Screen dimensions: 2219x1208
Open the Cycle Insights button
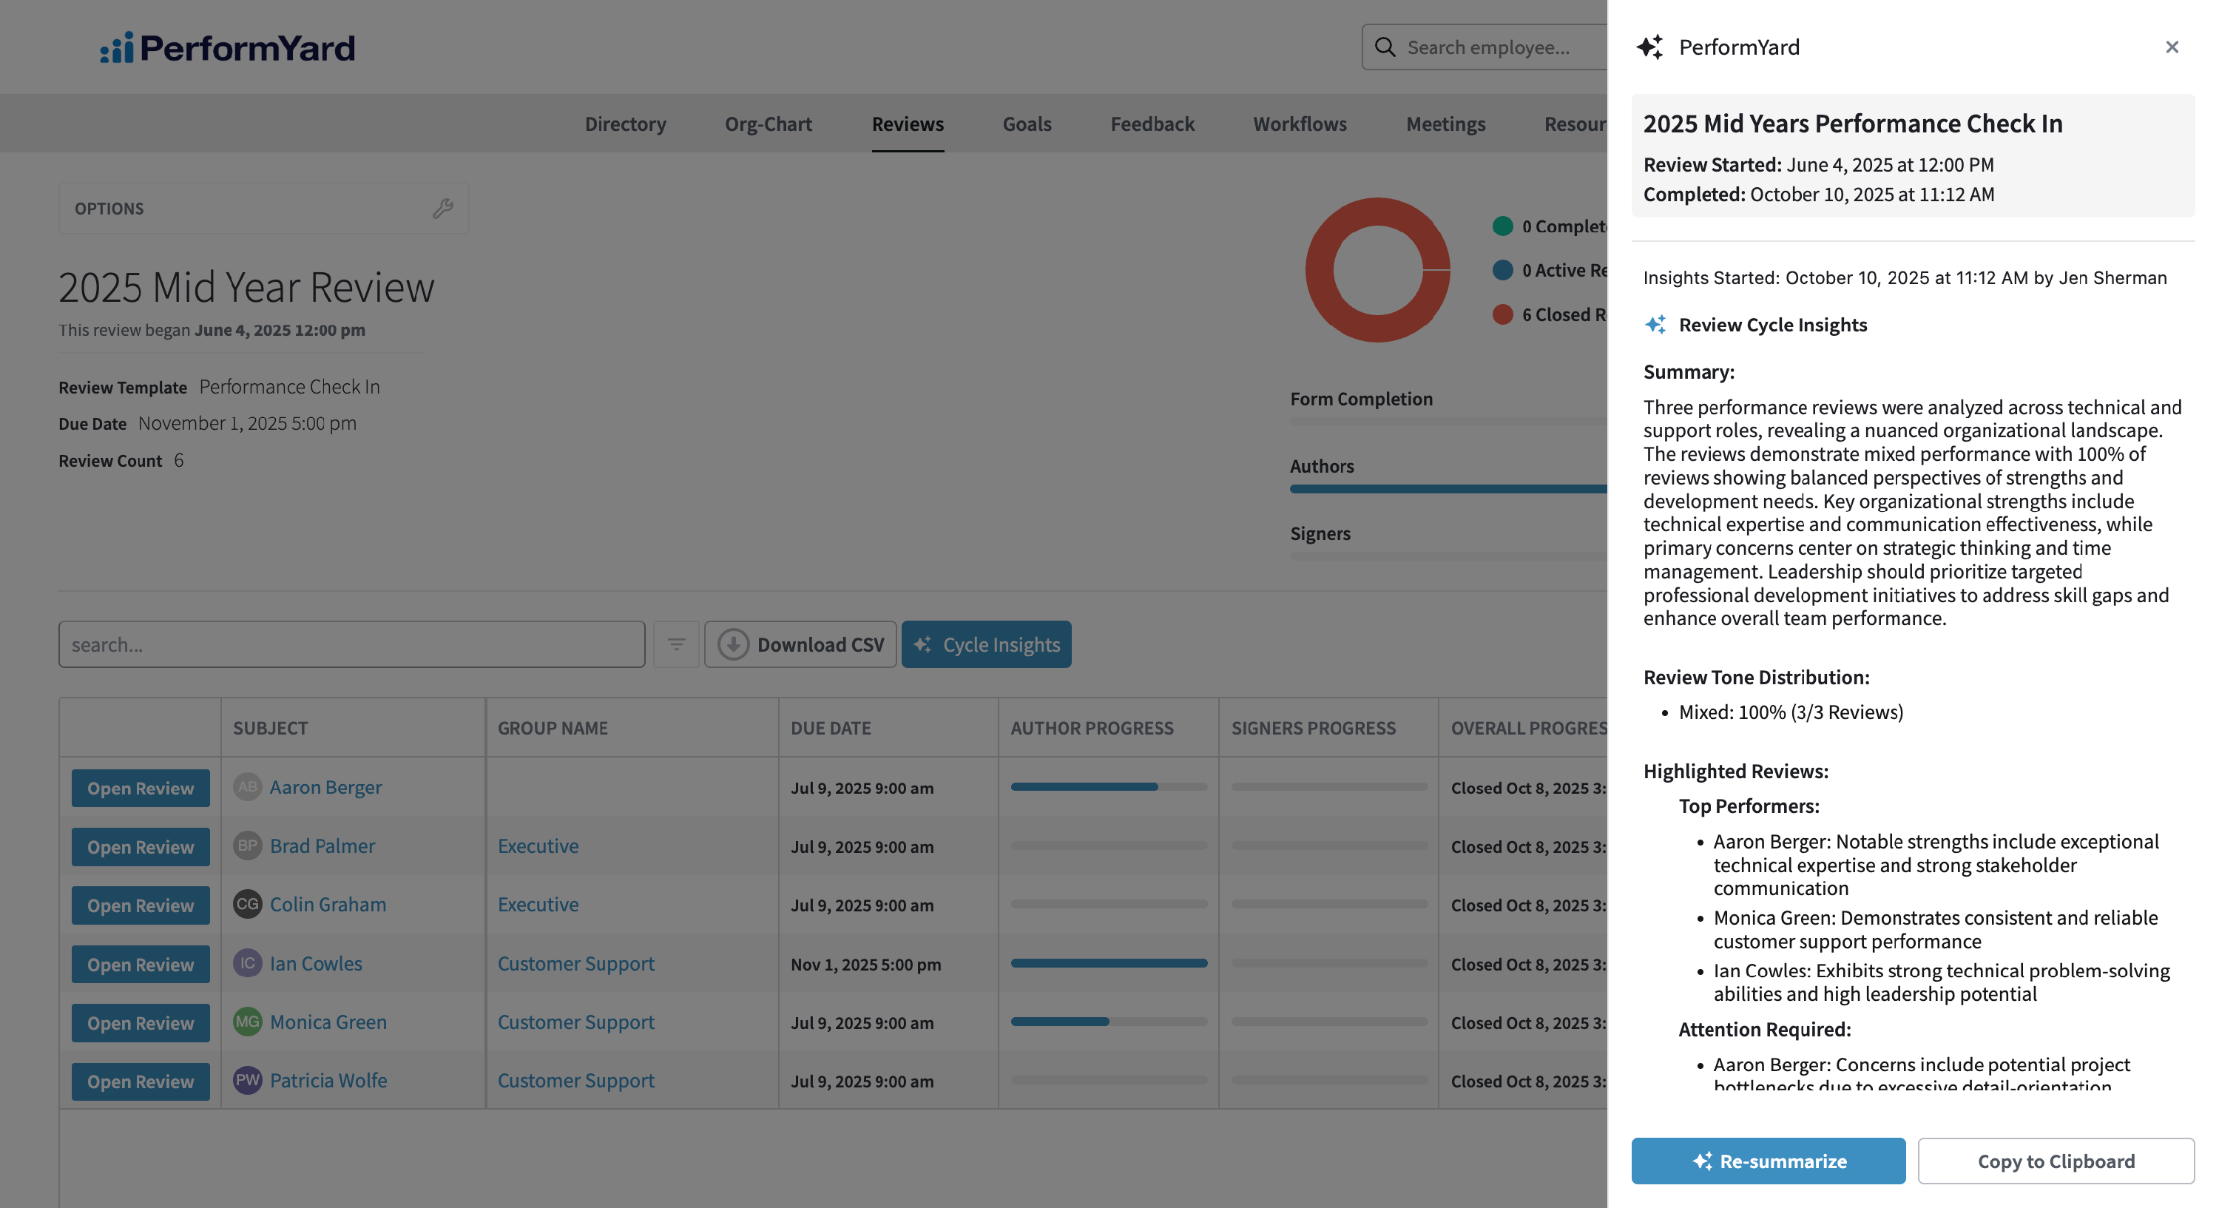(986, 644)
